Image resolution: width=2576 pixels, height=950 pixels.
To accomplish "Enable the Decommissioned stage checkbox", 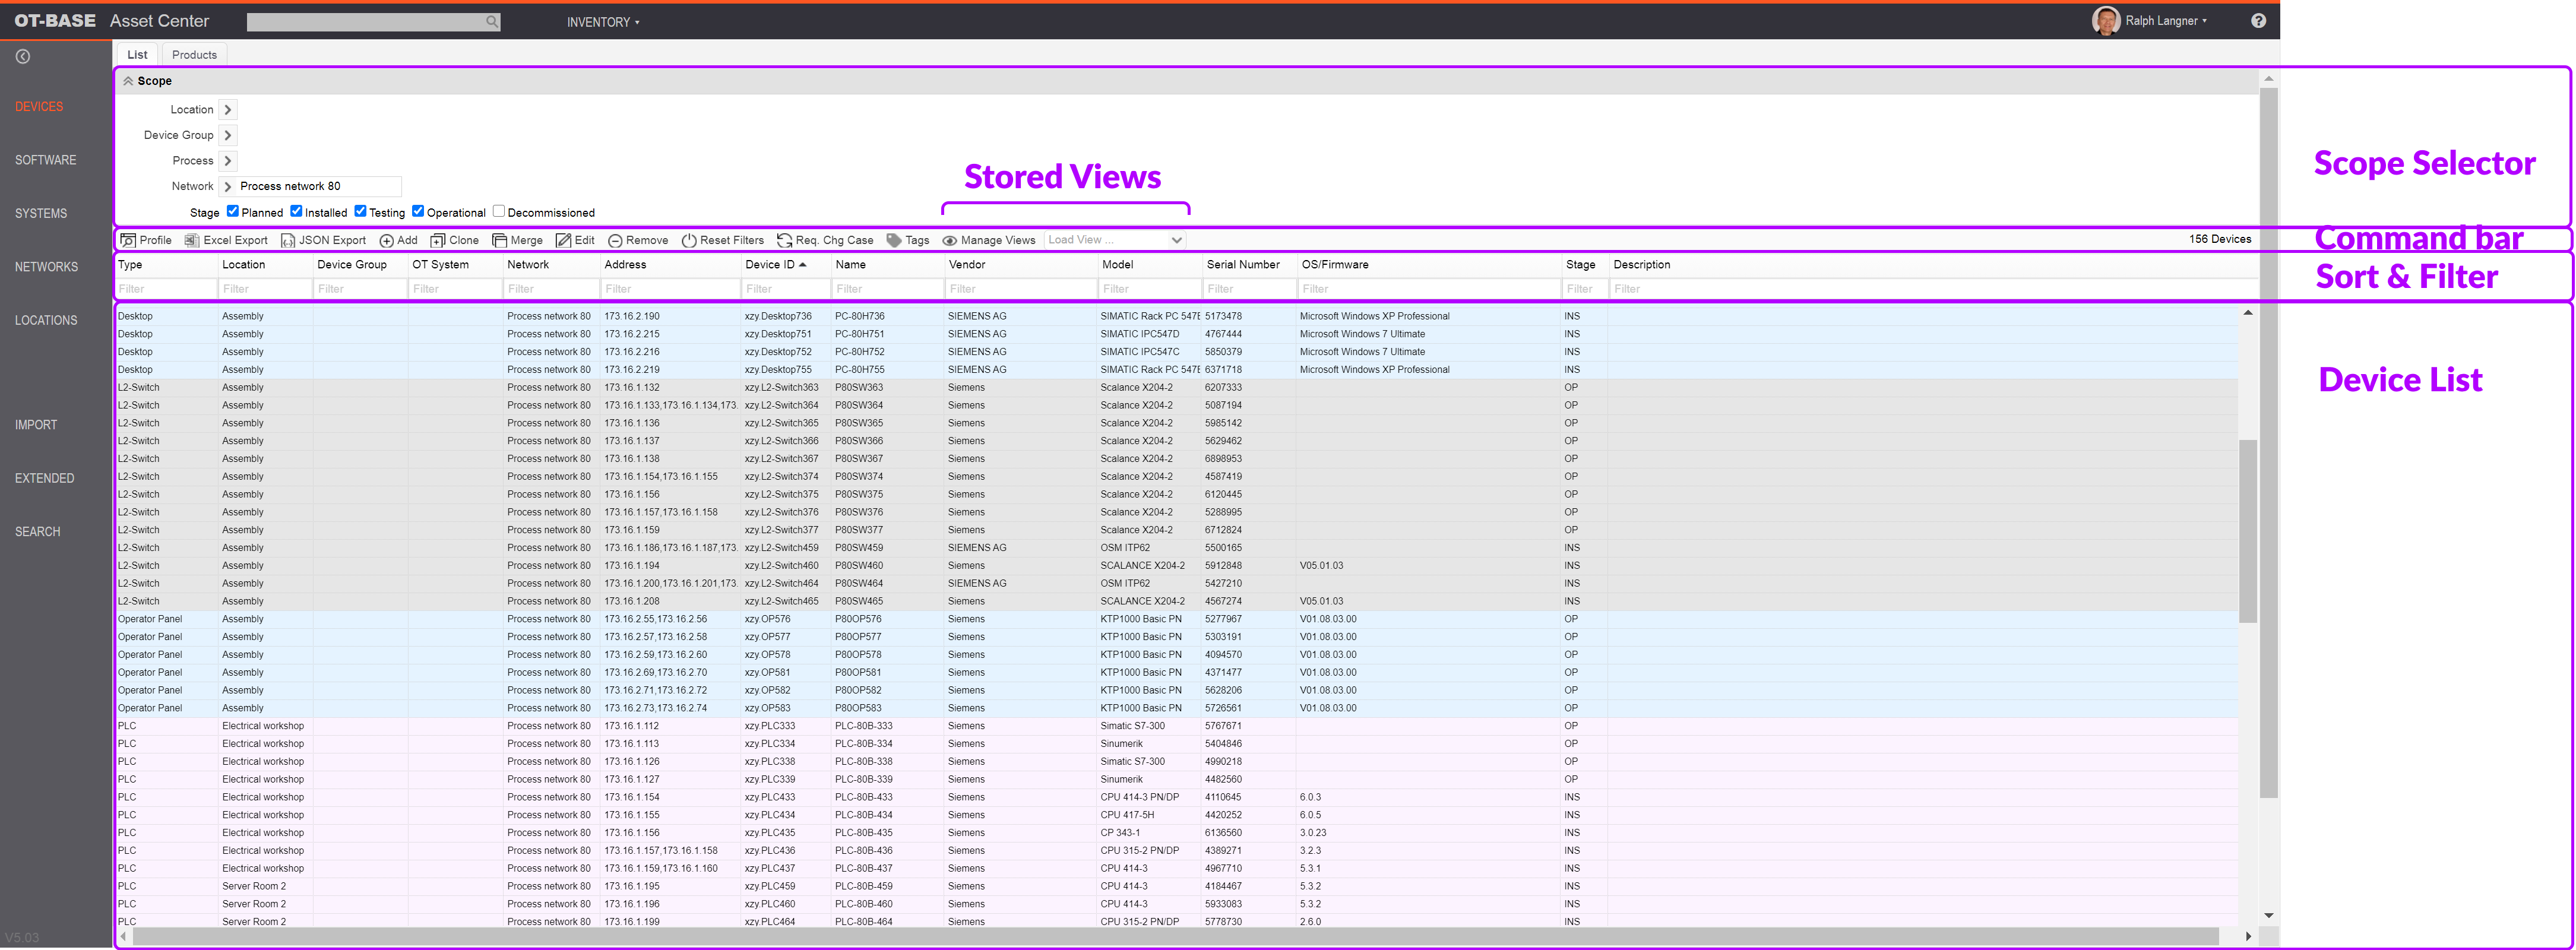I will [498, 211].
